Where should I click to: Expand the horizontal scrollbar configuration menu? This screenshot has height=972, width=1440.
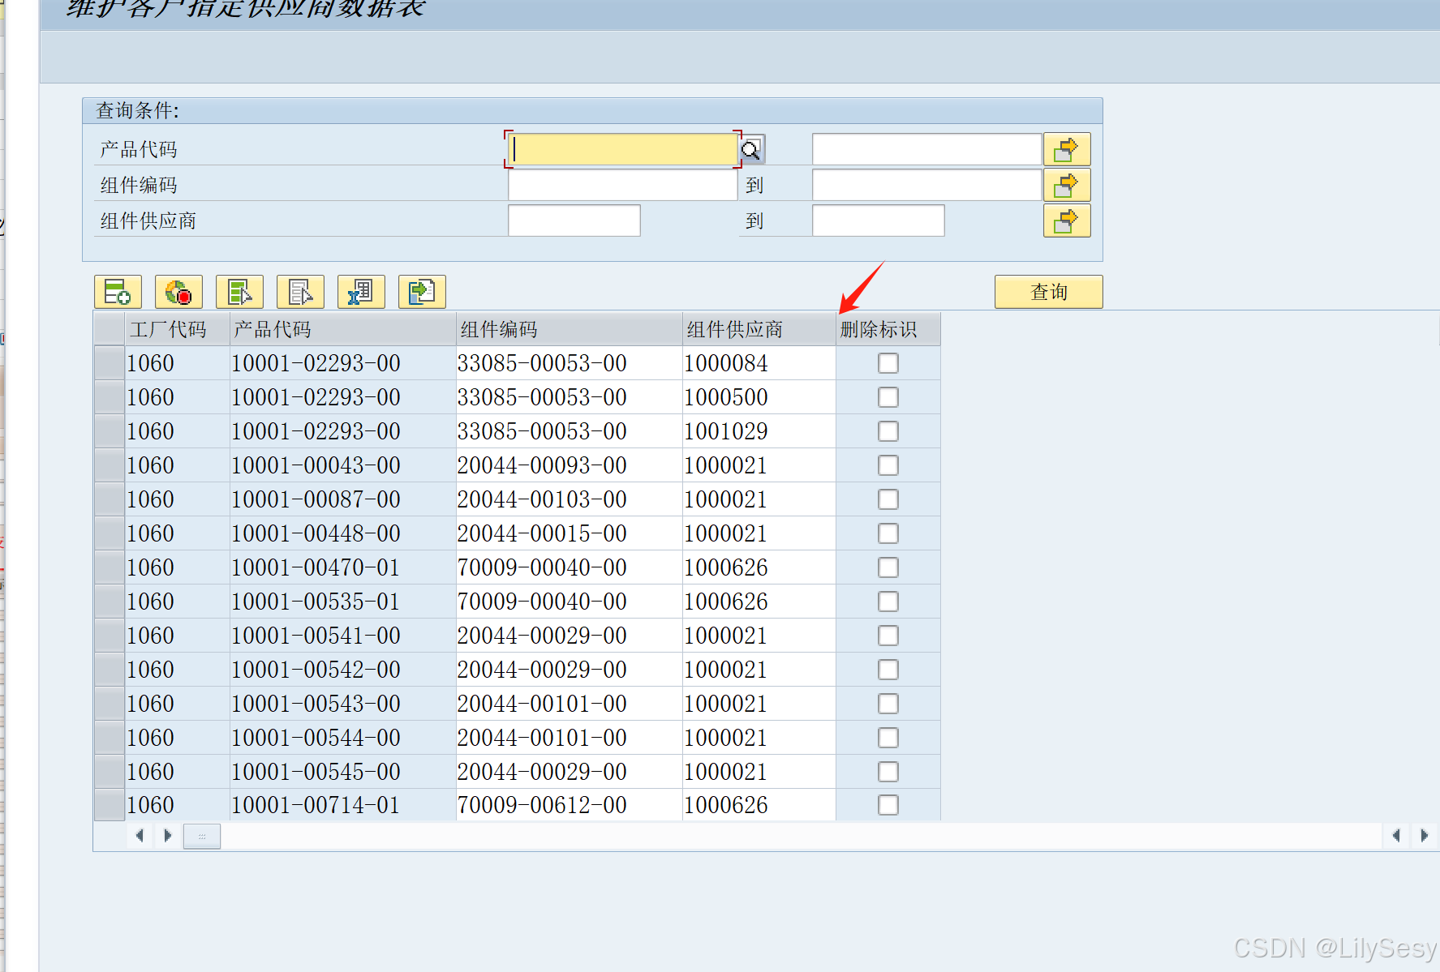[201, 836]
